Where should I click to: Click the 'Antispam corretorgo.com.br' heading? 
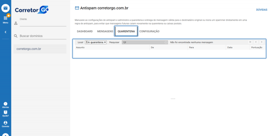click(x=104, y=8)
